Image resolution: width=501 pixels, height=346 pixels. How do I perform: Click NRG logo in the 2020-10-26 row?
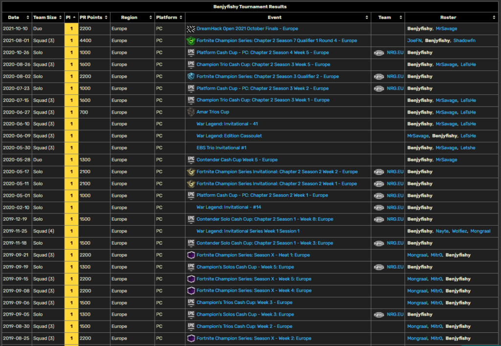click(379, 53)
